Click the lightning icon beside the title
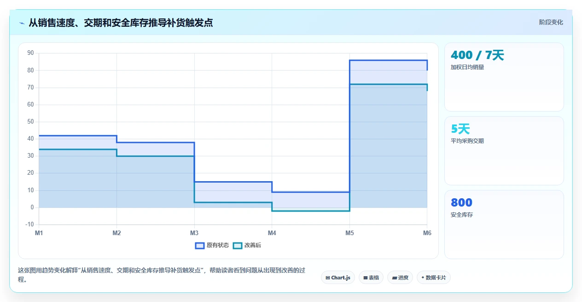Screen dimensions: 582x302 (x=22, y=23)
